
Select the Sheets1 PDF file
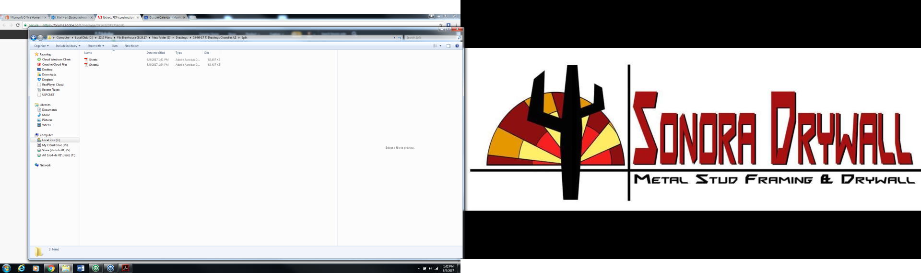[94, 65]
